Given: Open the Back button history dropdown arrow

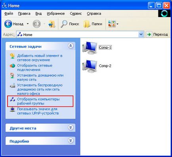Looking at the screenshot, I should pyautogui.click(x=28, y=24).
